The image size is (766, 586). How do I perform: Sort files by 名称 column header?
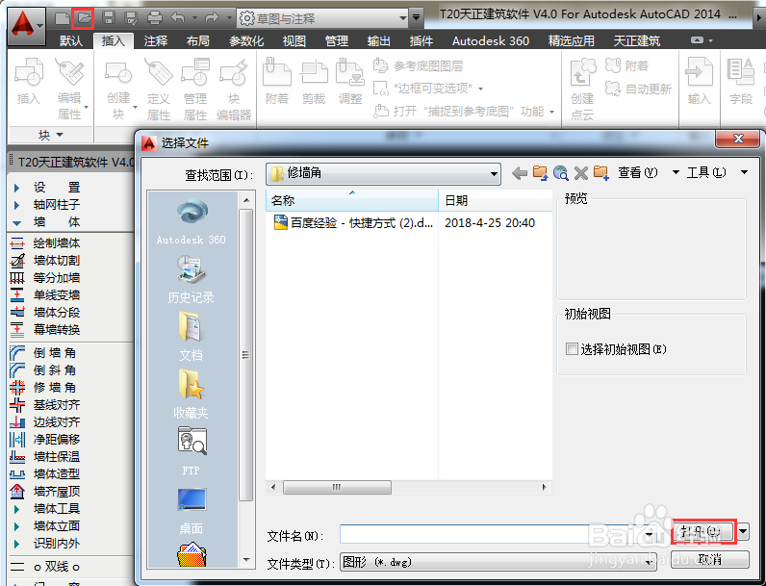click(352, 200)
